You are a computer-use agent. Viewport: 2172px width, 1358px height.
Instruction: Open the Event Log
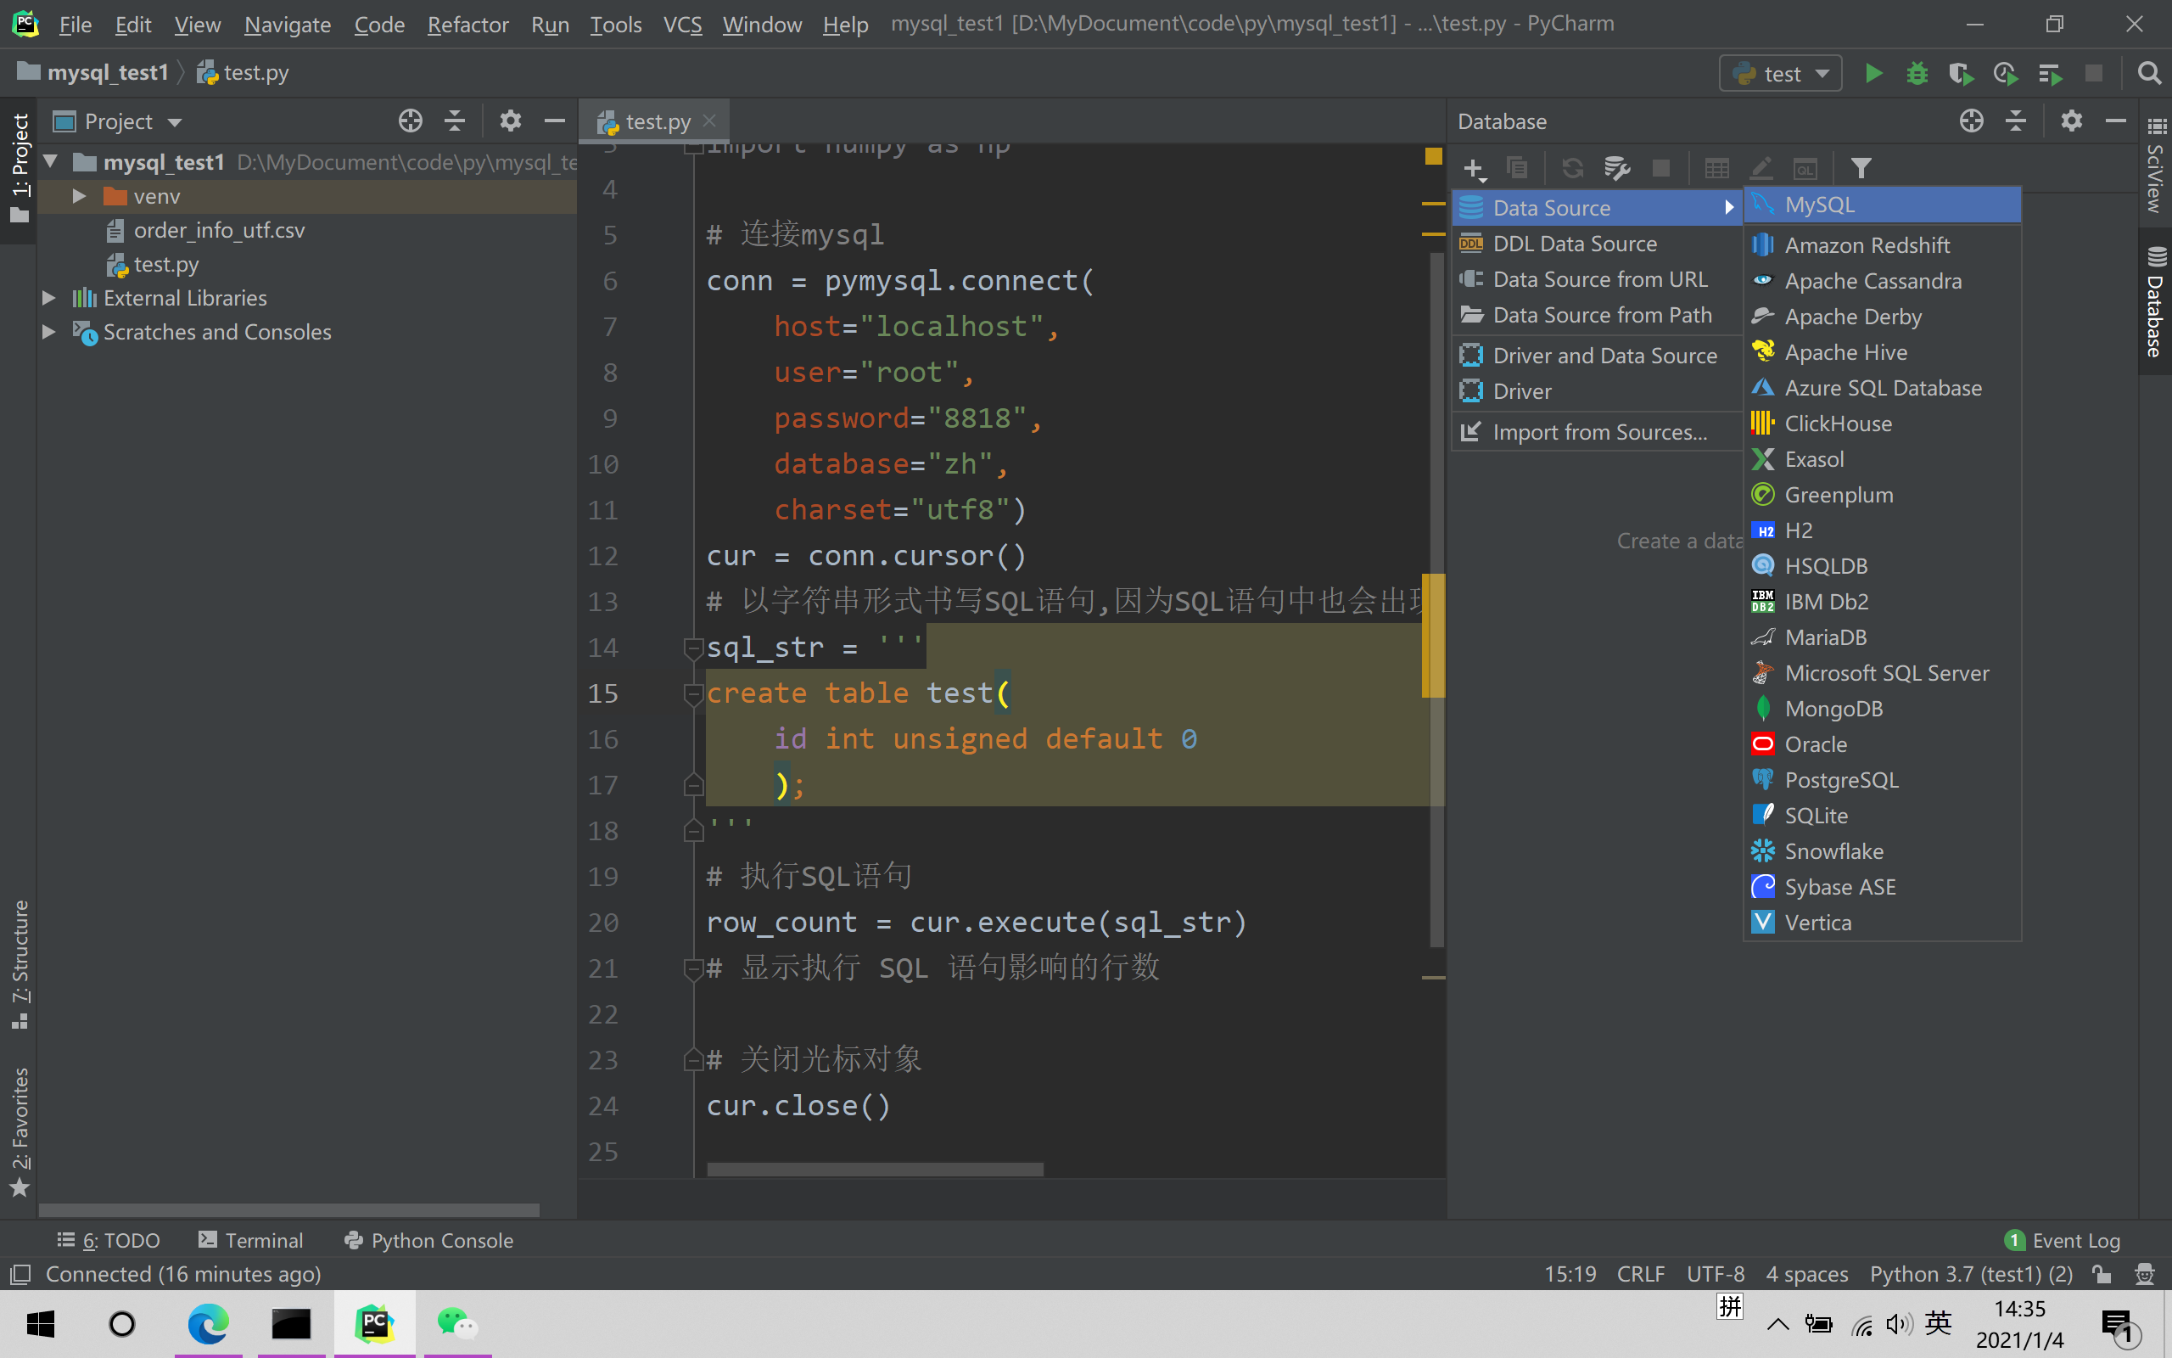2063,1240
